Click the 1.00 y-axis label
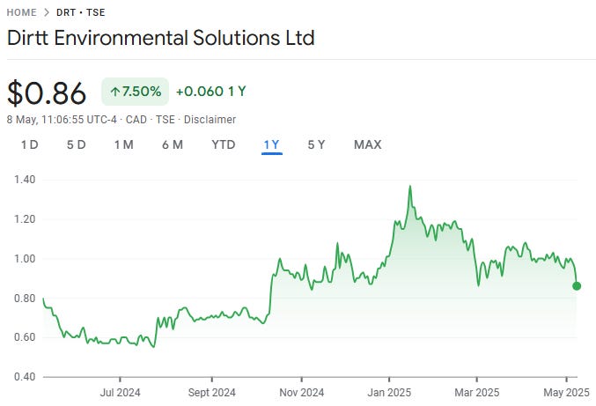The height and width of the screenshot is (406, 596). 25,259
